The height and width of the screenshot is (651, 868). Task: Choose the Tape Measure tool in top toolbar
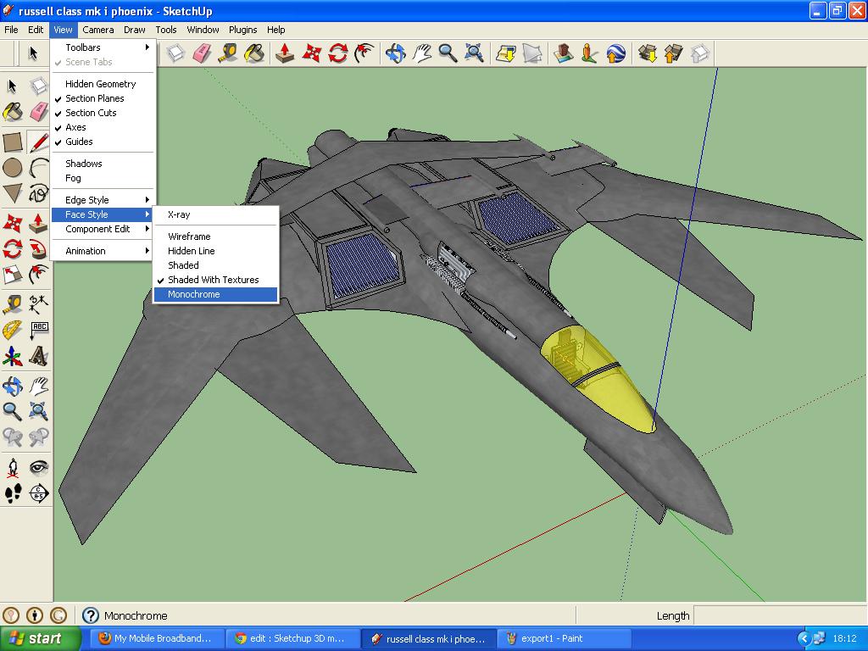click(227, 53)
